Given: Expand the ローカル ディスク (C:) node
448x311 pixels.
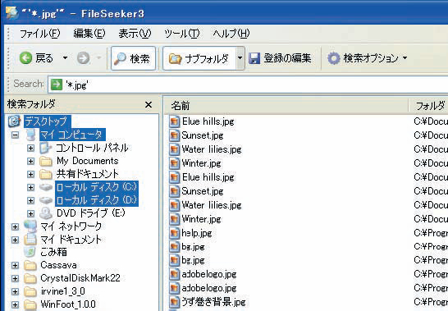Looking at the screenshot, I should (30, 187).
